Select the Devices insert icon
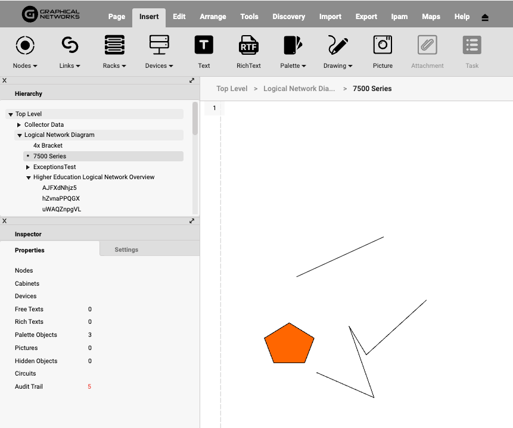513x428 pixels. 159,45
